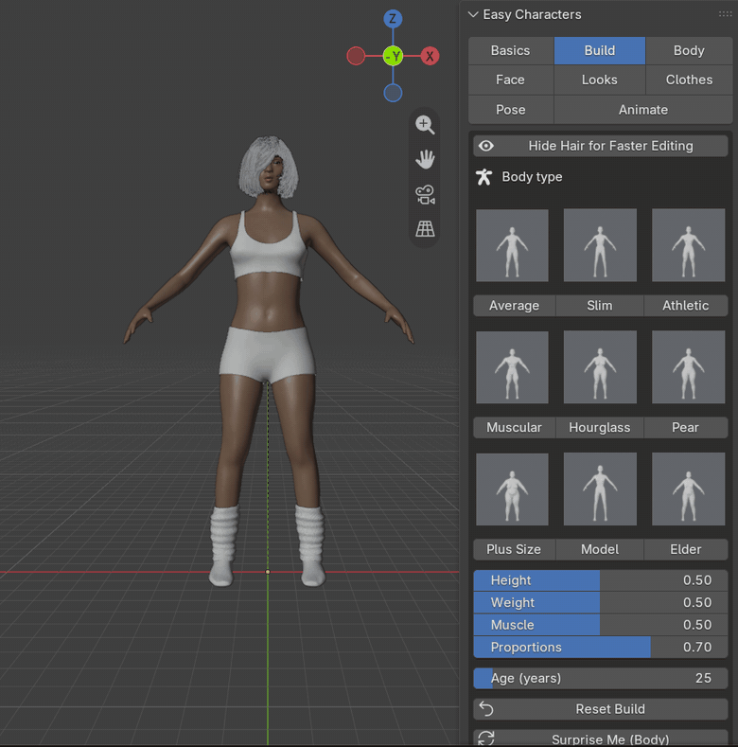Toggle the eye icon to hide hair
The image size is (738, 747).
click(x=486, y=146)
